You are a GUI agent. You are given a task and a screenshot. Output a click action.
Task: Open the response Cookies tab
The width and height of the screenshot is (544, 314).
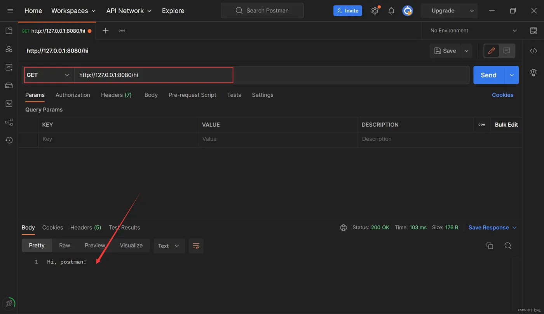tap(52, 228)
